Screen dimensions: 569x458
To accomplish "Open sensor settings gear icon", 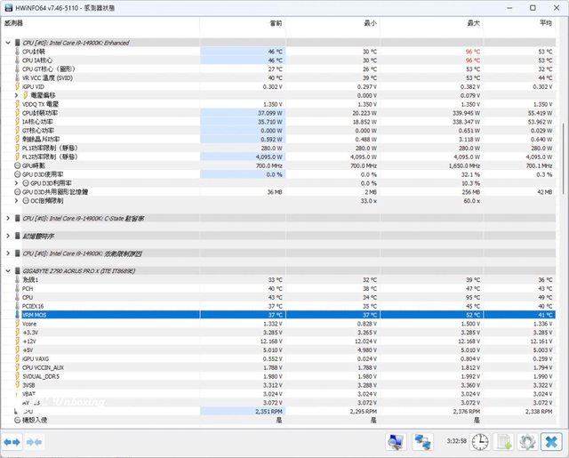I will [527, 441].
